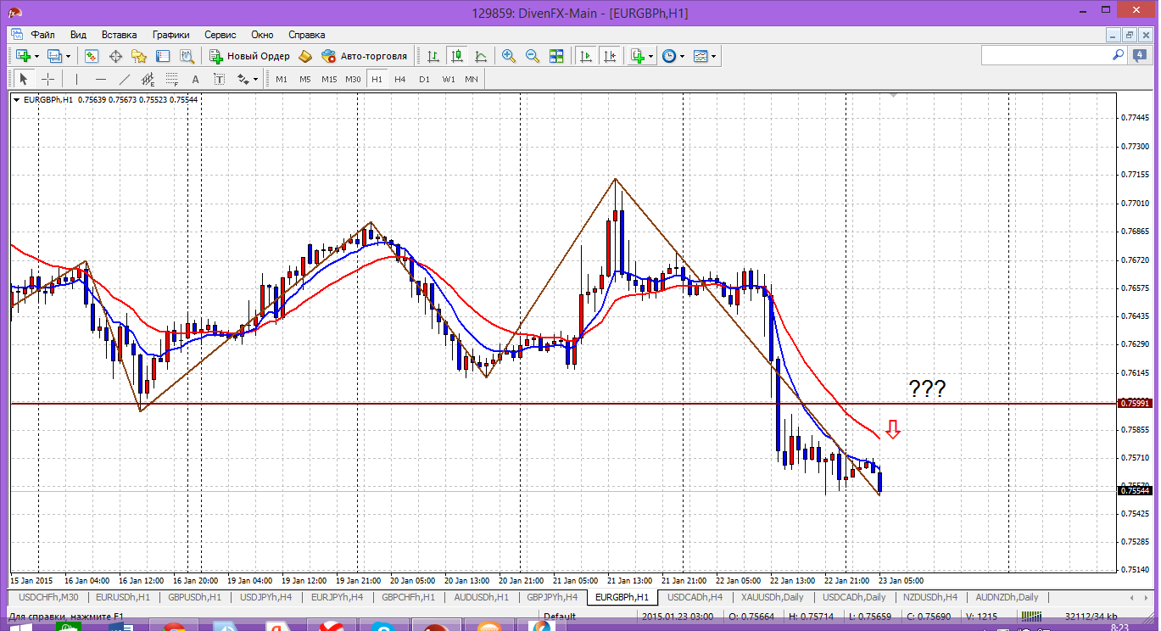Click the Новый Ордер button

[x=250, y=56]
